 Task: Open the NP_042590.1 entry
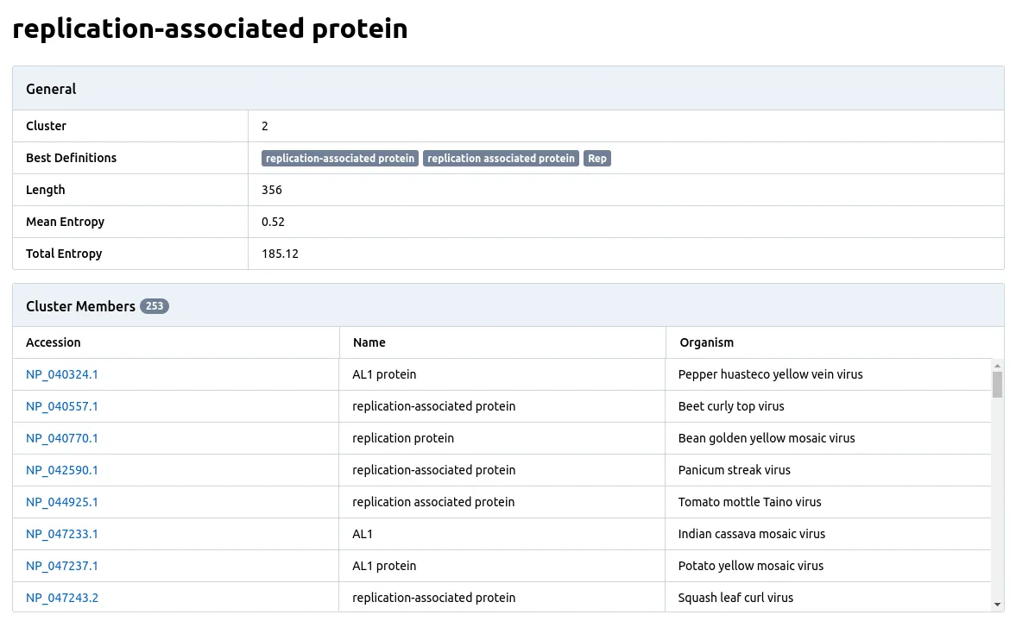pos(62,470)
